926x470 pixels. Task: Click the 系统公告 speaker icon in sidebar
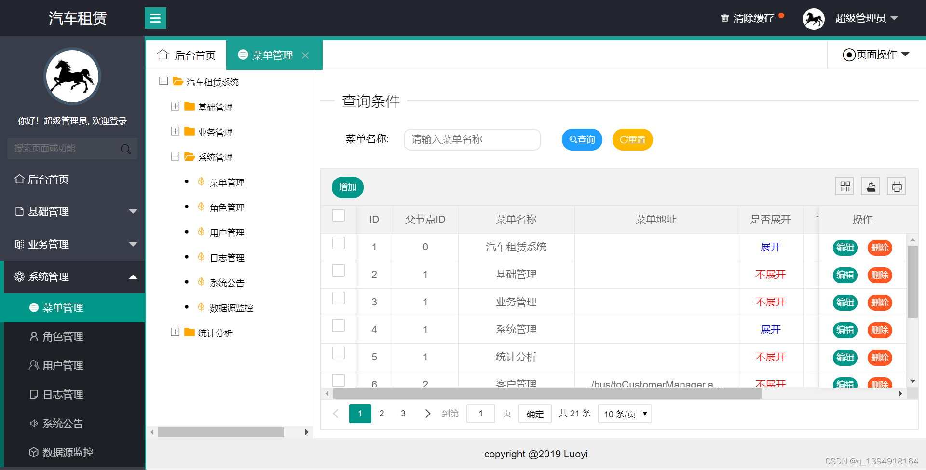pyautogui.click(x=33, y=423)
